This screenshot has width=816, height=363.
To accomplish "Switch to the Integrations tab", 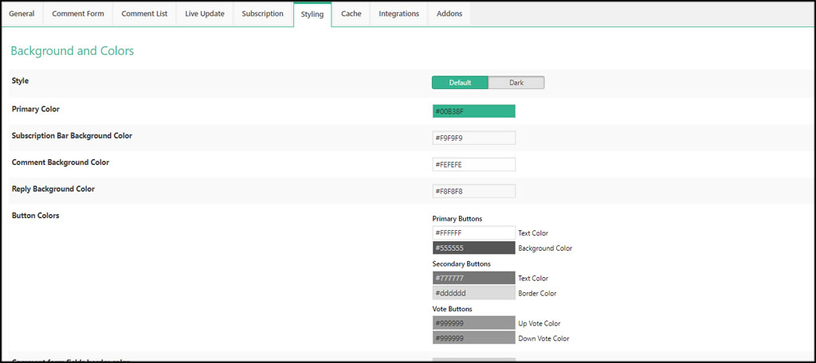I will [398, 14].
